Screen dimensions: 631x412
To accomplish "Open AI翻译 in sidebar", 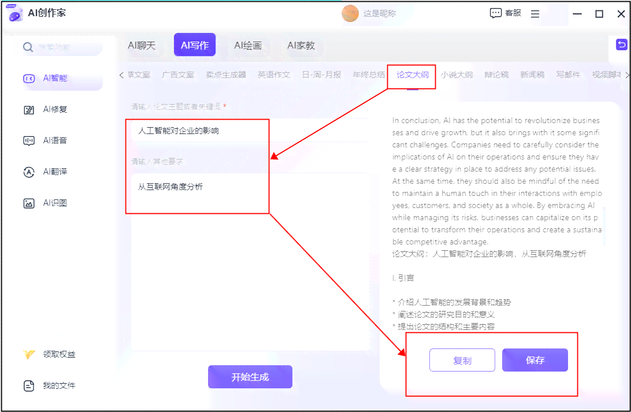I will pos(45,172).
